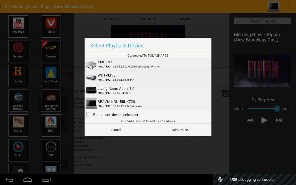This screenshot has height=185, width=296.
Task: Cancel the device selection dialog
Action: coord(116,130)
